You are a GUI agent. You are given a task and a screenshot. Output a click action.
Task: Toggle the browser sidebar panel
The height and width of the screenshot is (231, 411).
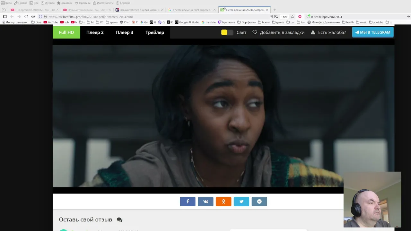point(5,17)
